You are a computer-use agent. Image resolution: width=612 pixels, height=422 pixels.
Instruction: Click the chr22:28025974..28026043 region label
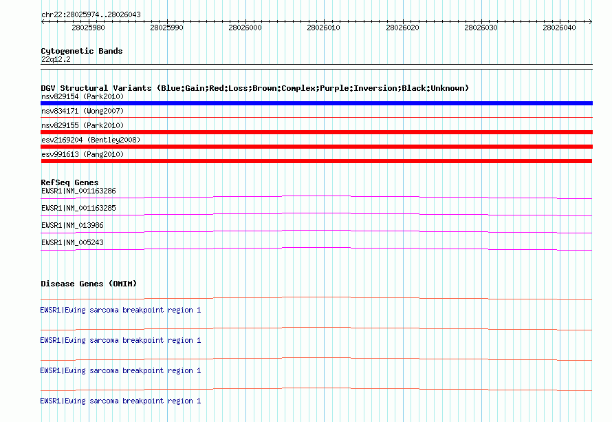point(91,14)
